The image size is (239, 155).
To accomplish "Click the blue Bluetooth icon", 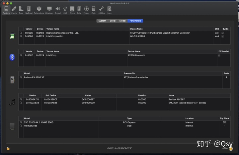I will pos(12,58).
